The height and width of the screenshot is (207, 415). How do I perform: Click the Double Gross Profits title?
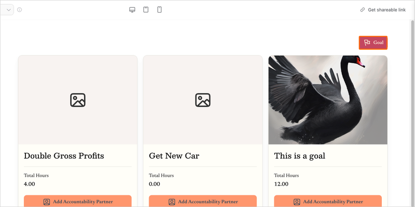64,156
